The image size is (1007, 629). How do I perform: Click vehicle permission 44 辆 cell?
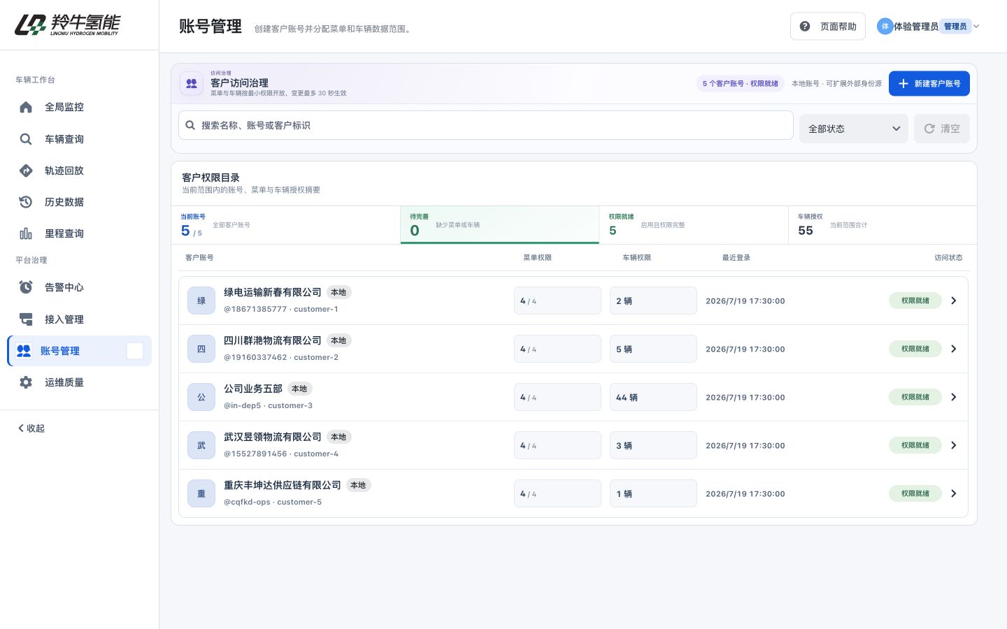click(653, 397)
